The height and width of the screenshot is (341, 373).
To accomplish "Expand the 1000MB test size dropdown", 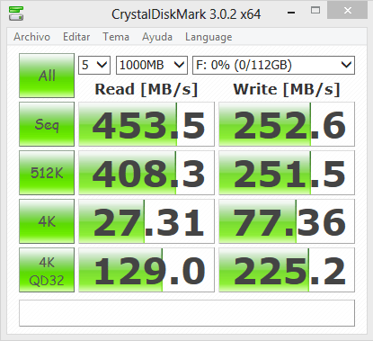I will point(152,65).
